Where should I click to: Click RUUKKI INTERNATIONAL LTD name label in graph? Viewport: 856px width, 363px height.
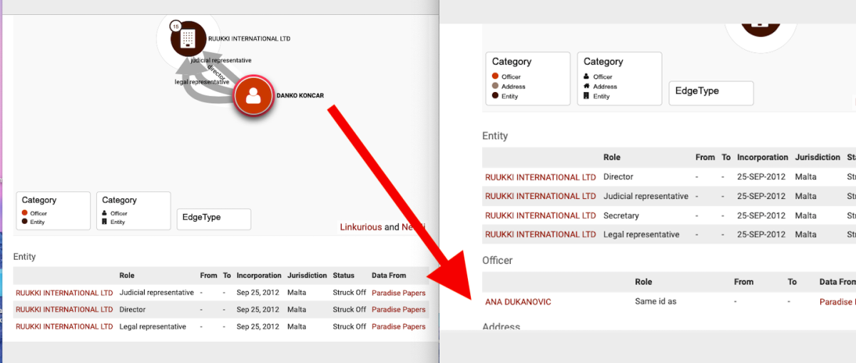tap(249, 39)
